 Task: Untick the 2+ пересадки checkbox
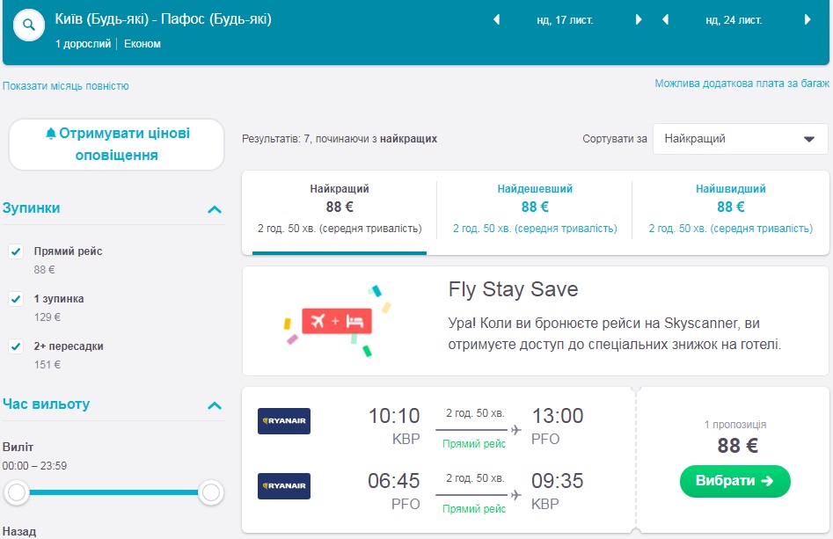(x=16, y=346)
